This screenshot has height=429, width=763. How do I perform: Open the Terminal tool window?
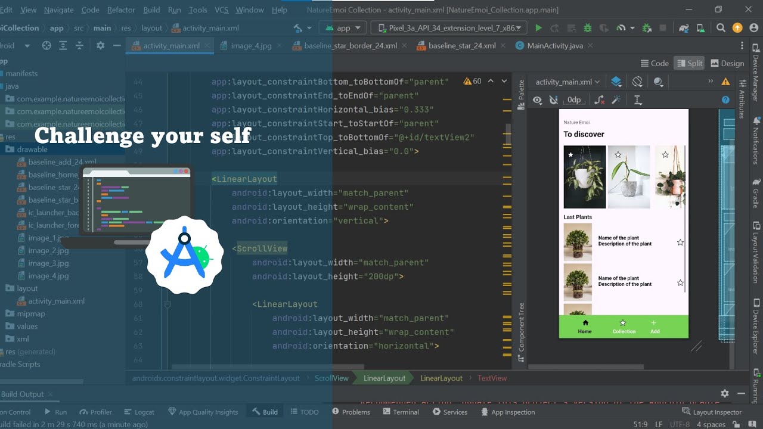[401, 412]
